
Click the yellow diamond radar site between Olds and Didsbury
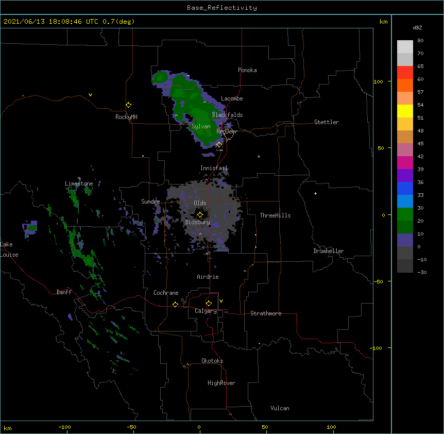tap(200, 215)
